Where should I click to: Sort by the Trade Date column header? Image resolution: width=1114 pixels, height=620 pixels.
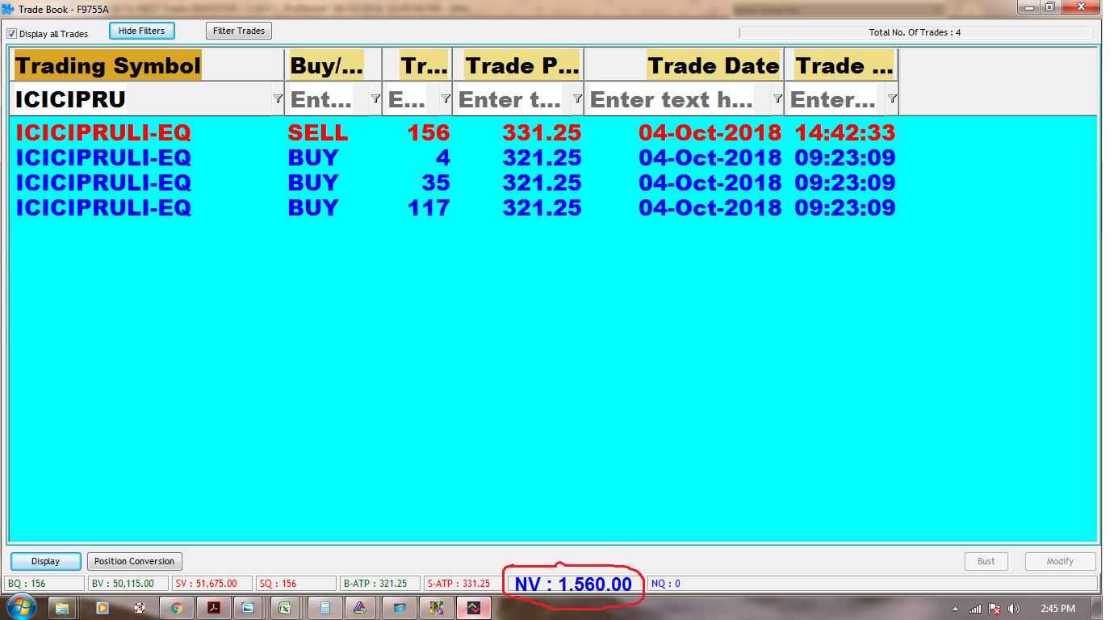click(684, 65)
